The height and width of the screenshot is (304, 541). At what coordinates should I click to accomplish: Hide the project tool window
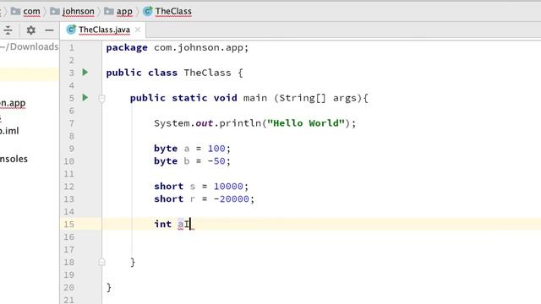click(x=49, y=30)
